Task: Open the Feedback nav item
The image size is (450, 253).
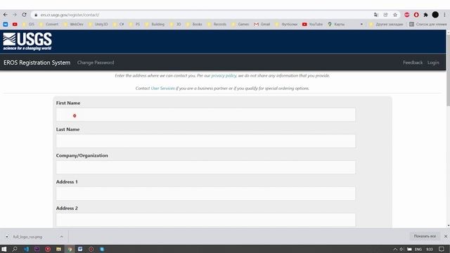Action: click(x=413, y=63)
